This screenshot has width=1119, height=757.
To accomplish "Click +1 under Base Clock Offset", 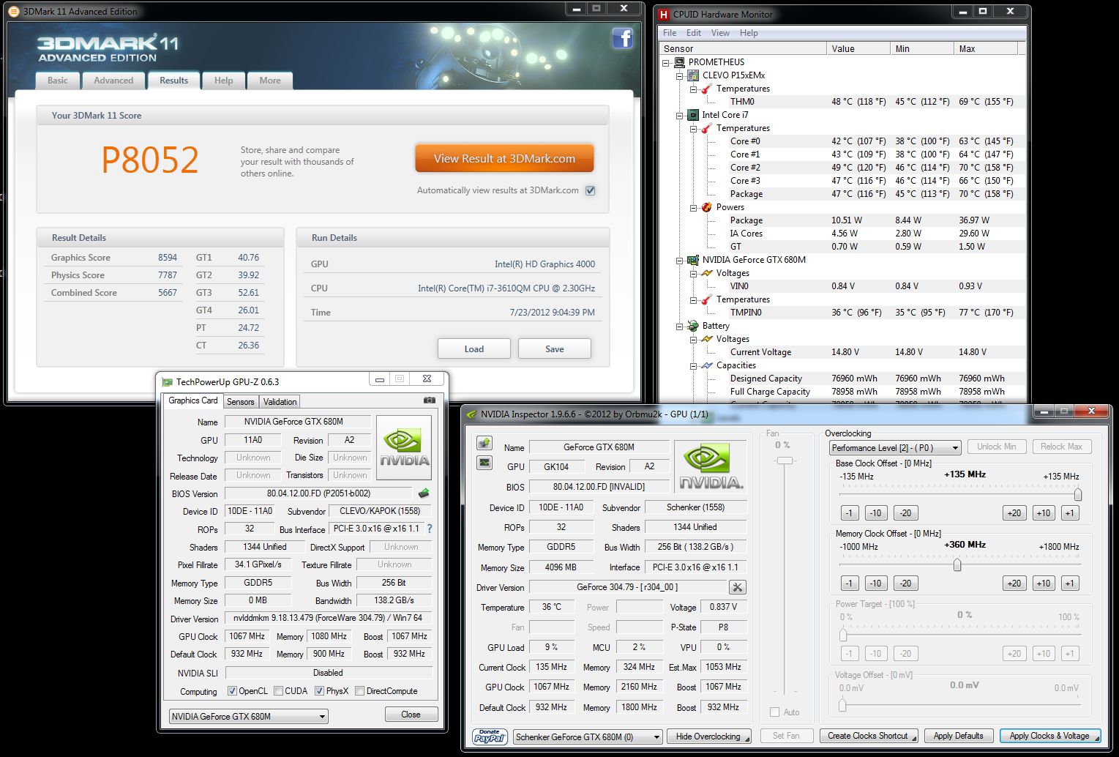I will pyautogui.click(x=1070, y=512).
